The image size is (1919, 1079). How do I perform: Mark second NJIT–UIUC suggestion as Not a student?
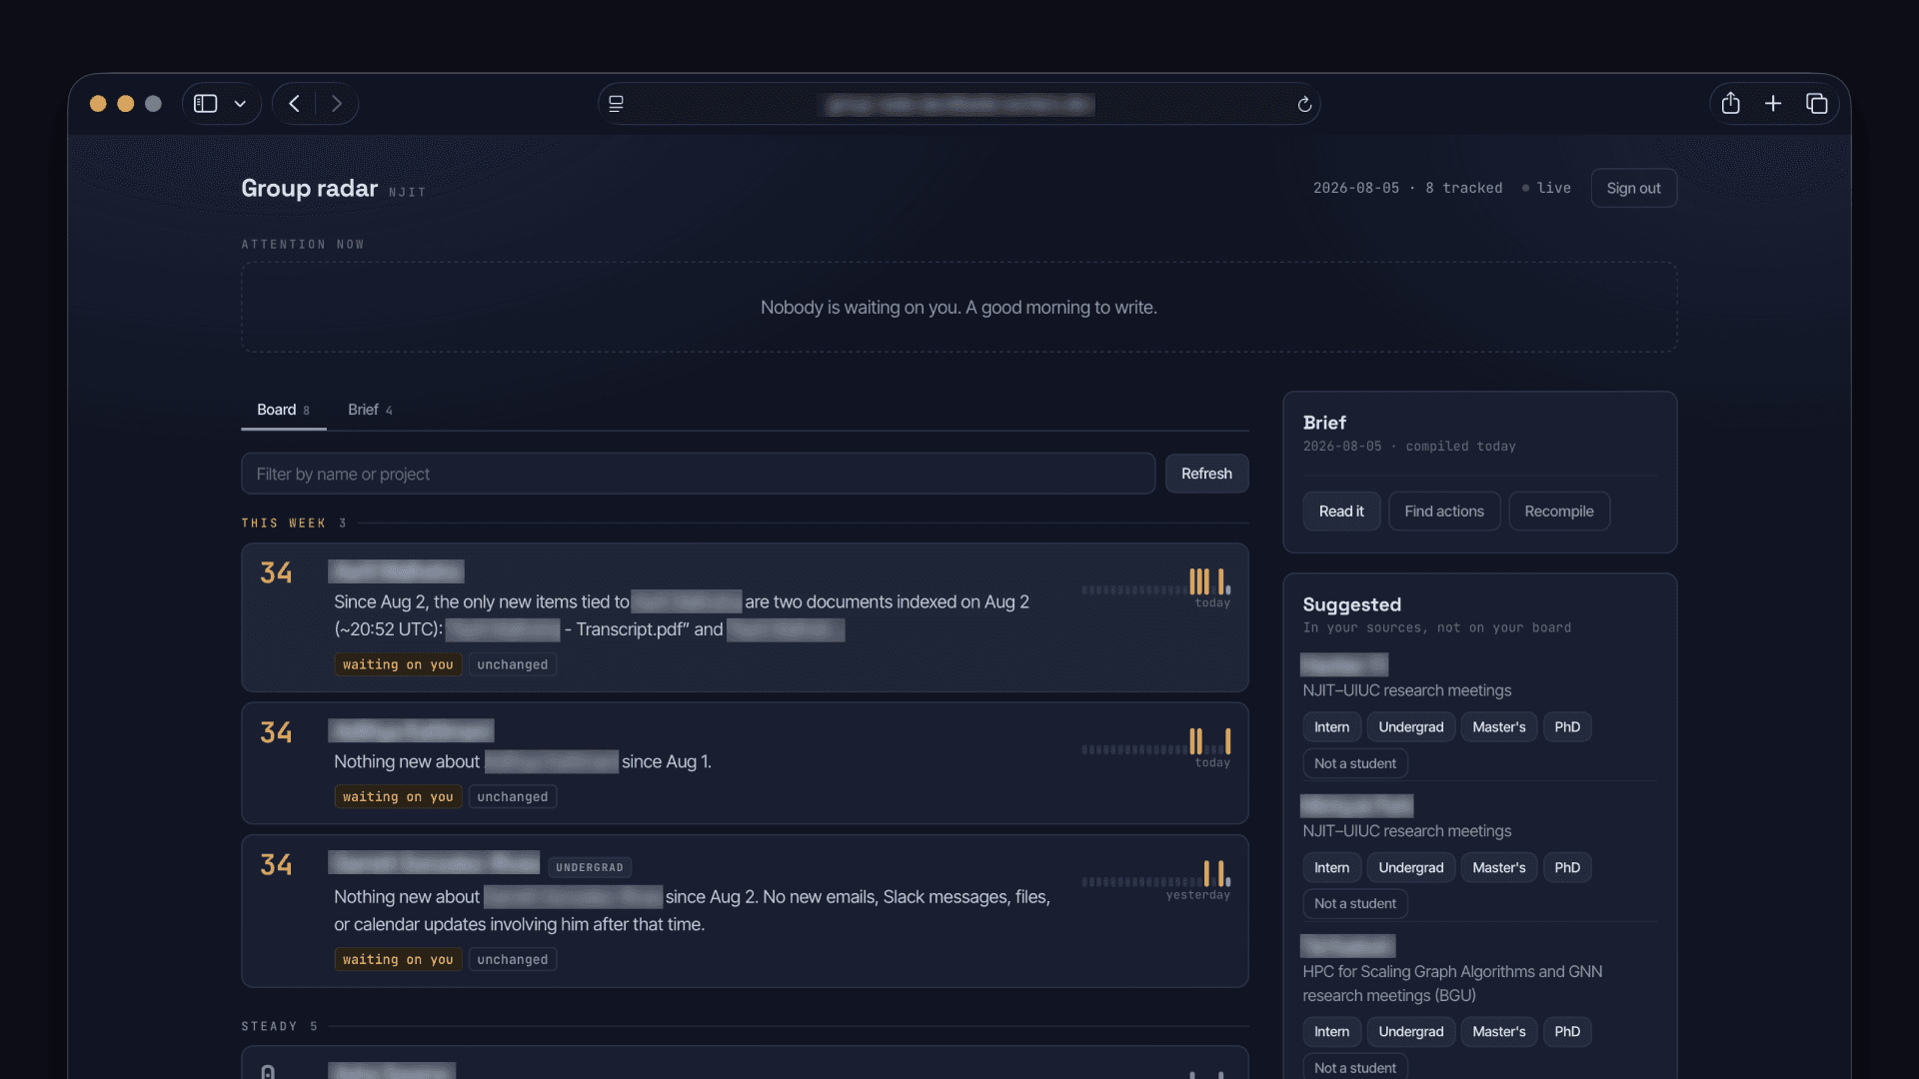[1354, 904]
